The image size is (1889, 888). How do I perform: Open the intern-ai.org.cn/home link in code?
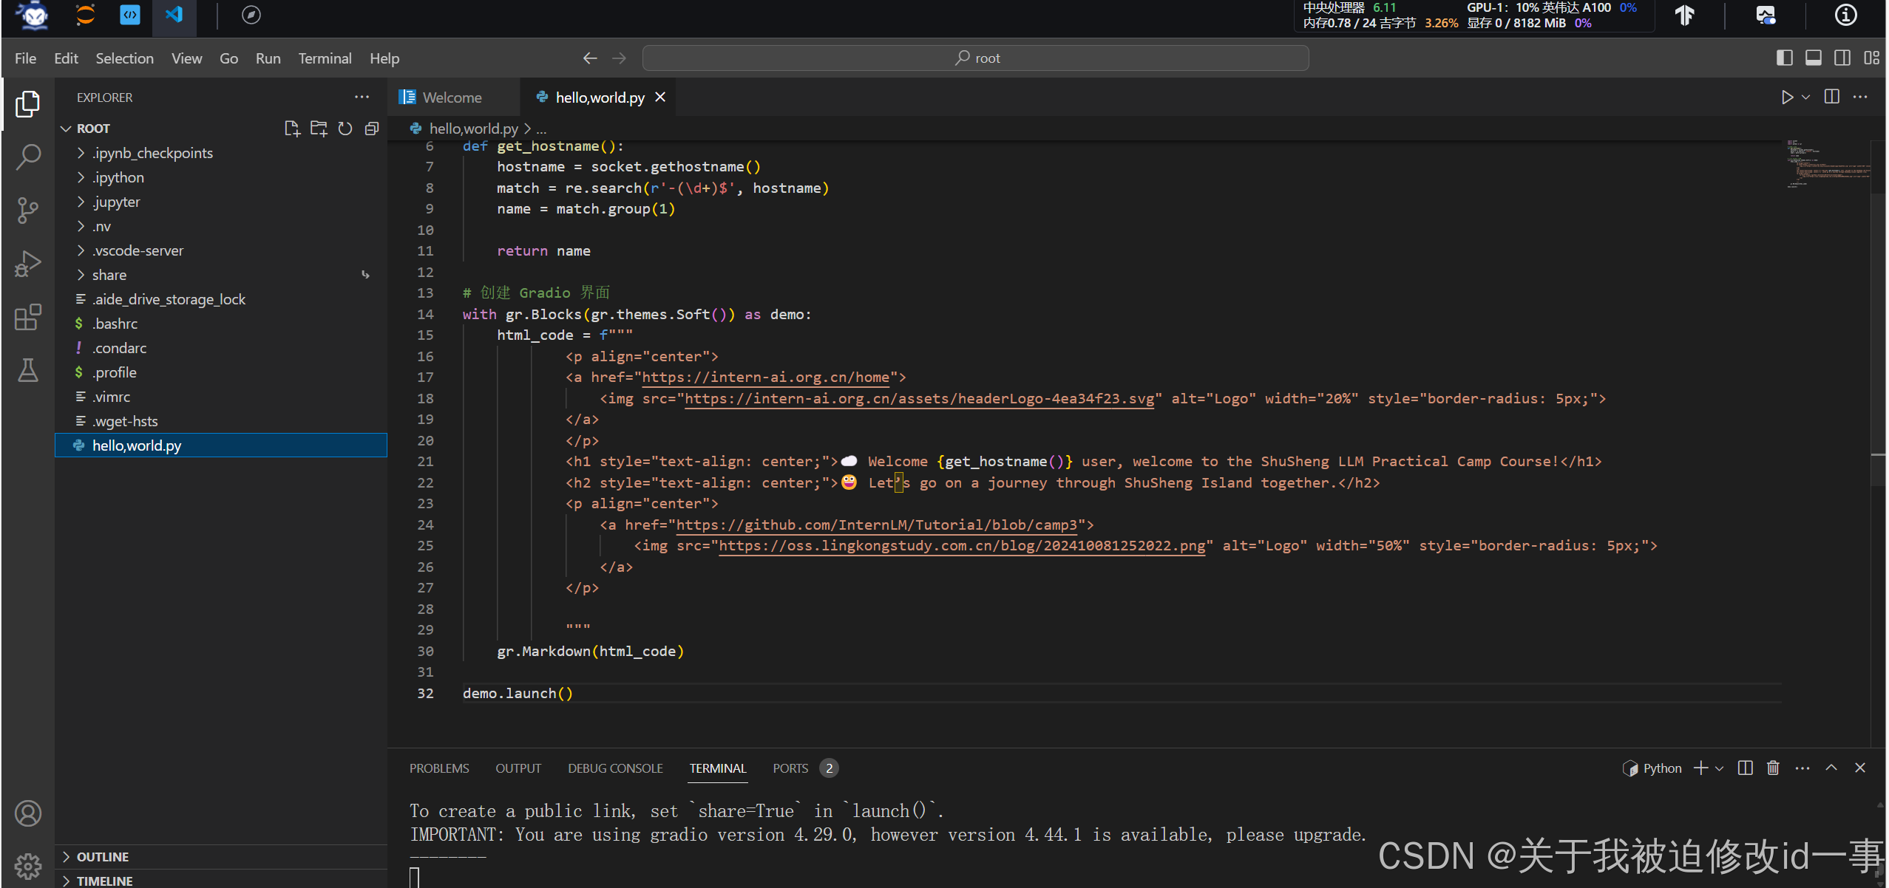pyautogui.click(x=765, y=378)
